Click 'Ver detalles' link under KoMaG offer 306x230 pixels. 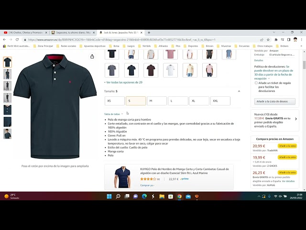point(288,181)
